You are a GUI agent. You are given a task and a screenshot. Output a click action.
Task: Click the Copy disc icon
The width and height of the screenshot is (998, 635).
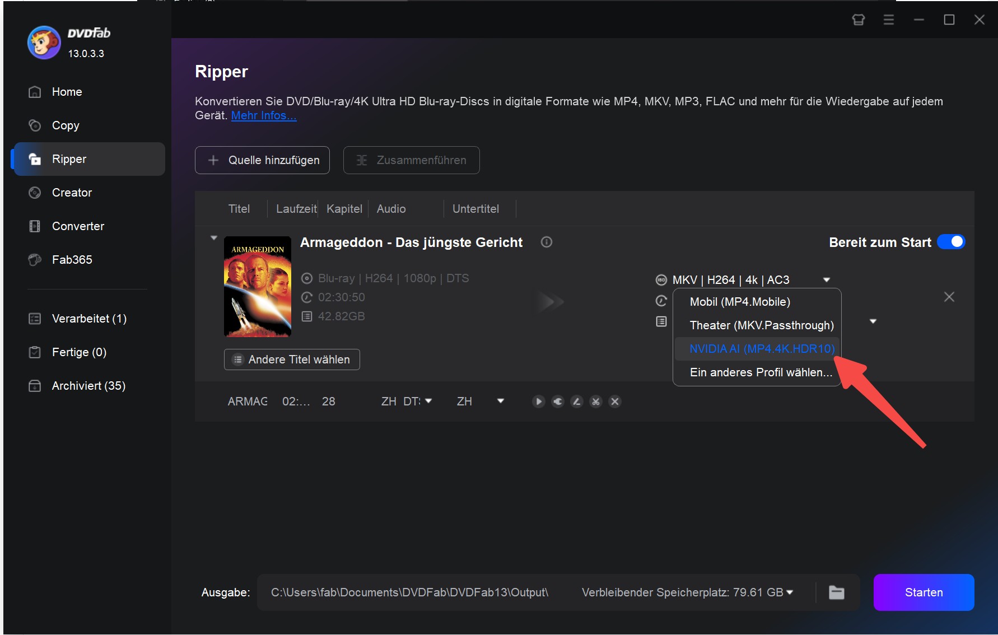coord(35,125)
